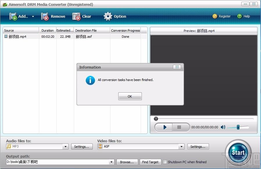The height and width of the screenshot is (169, 261).
Task: Click the Conversion Progress column header
Action: tap(126, 30)
